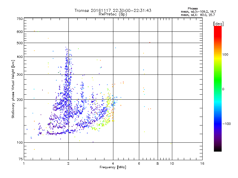Click the black bottom of the colorbar
Image resolution: width=238 pixels, height=178 pixels.
pos(218,150)
